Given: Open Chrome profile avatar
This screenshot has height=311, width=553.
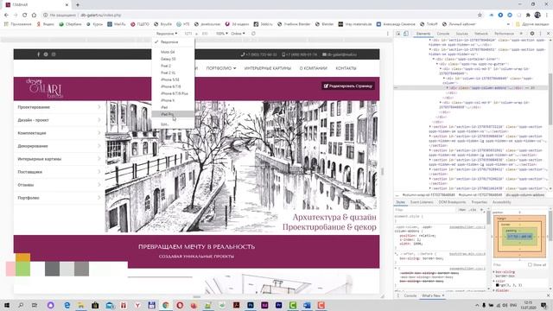Looking at the screenshot, I should tap(537, 16).
